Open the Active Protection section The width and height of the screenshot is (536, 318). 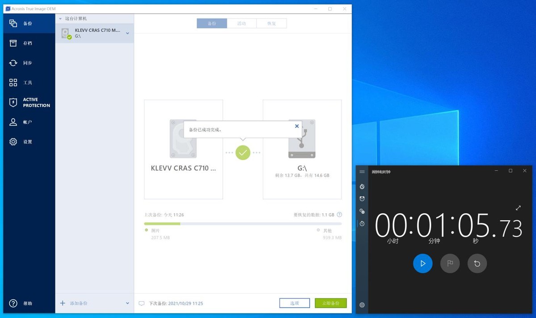point(29,103)
